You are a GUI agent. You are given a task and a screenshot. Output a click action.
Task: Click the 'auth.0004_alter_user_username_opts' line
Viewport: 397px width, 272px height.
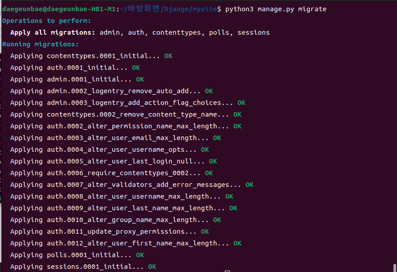click(x=110, y=150)
